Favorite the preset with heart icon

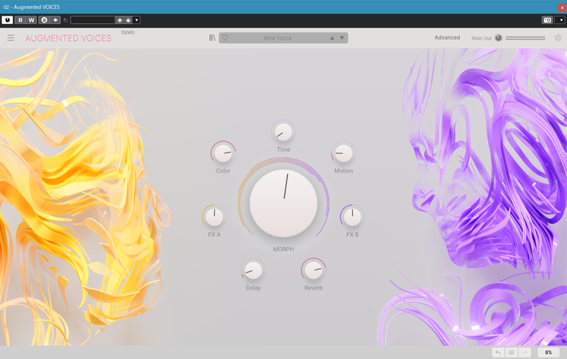pos(225,38)
